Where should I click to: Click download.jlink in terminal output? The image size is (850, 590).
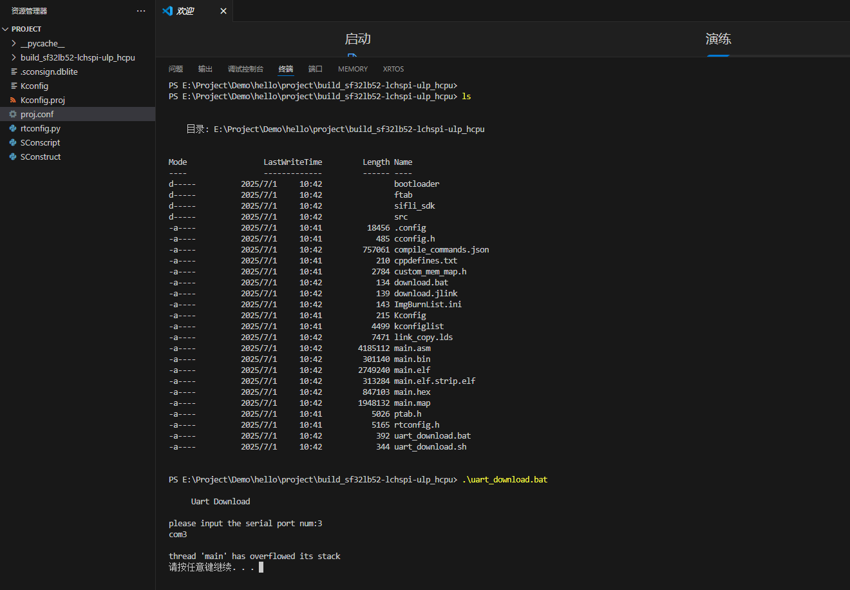point(426,294)
